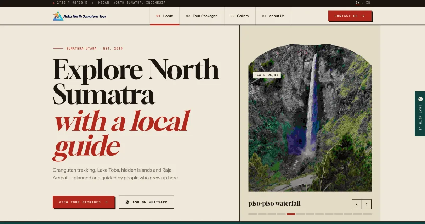This screenshot has height=224, width=425.
Task: Show the previous gallery slide
Action: [357, 204]
